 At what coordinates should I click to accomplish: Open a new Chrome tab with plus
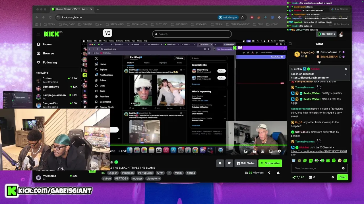(98, 9)
